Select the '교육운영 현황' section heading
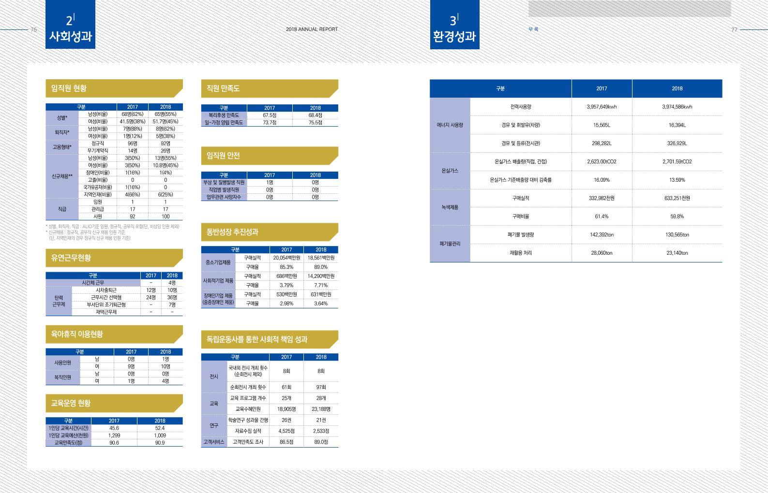 tap(114, 403)
